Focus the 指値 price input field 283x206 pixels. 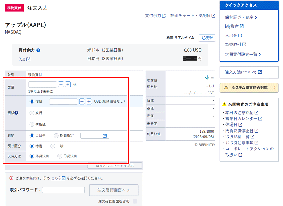point(63,101)
